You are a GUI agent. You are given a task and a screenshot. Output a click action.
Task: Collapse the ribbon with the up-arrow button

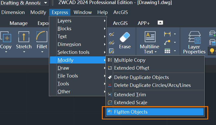(x=160, y=23)
